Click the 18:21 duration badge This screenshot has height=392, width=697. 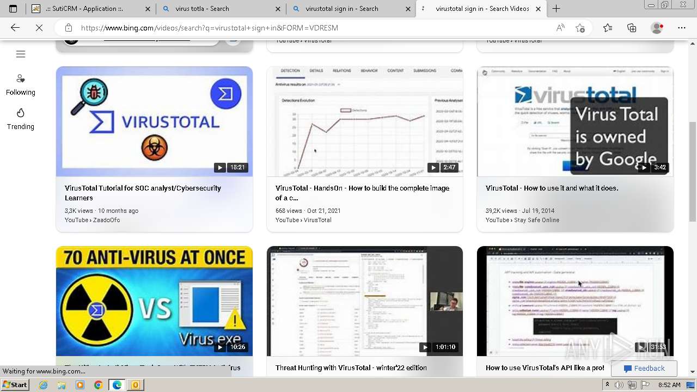pos(231,168)
